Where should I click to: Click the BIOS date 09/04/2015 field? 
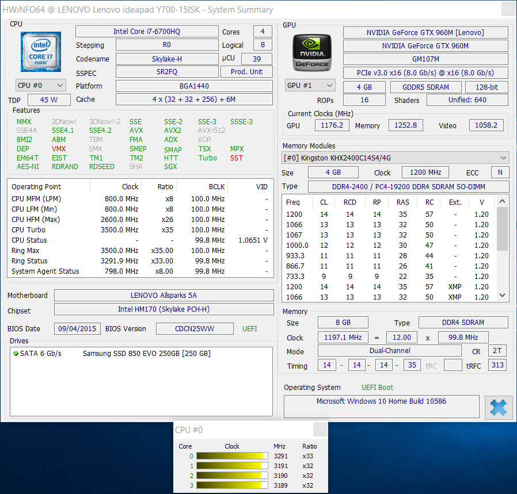(77, 329)
